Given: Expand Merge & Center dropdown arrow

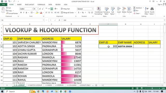Looking at the screenshot, I should pyautogui.click(x=75, y=13).
